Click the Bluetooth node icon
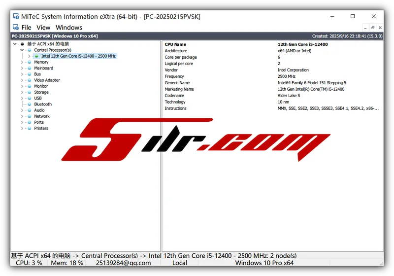 click(x=30, y=104)
